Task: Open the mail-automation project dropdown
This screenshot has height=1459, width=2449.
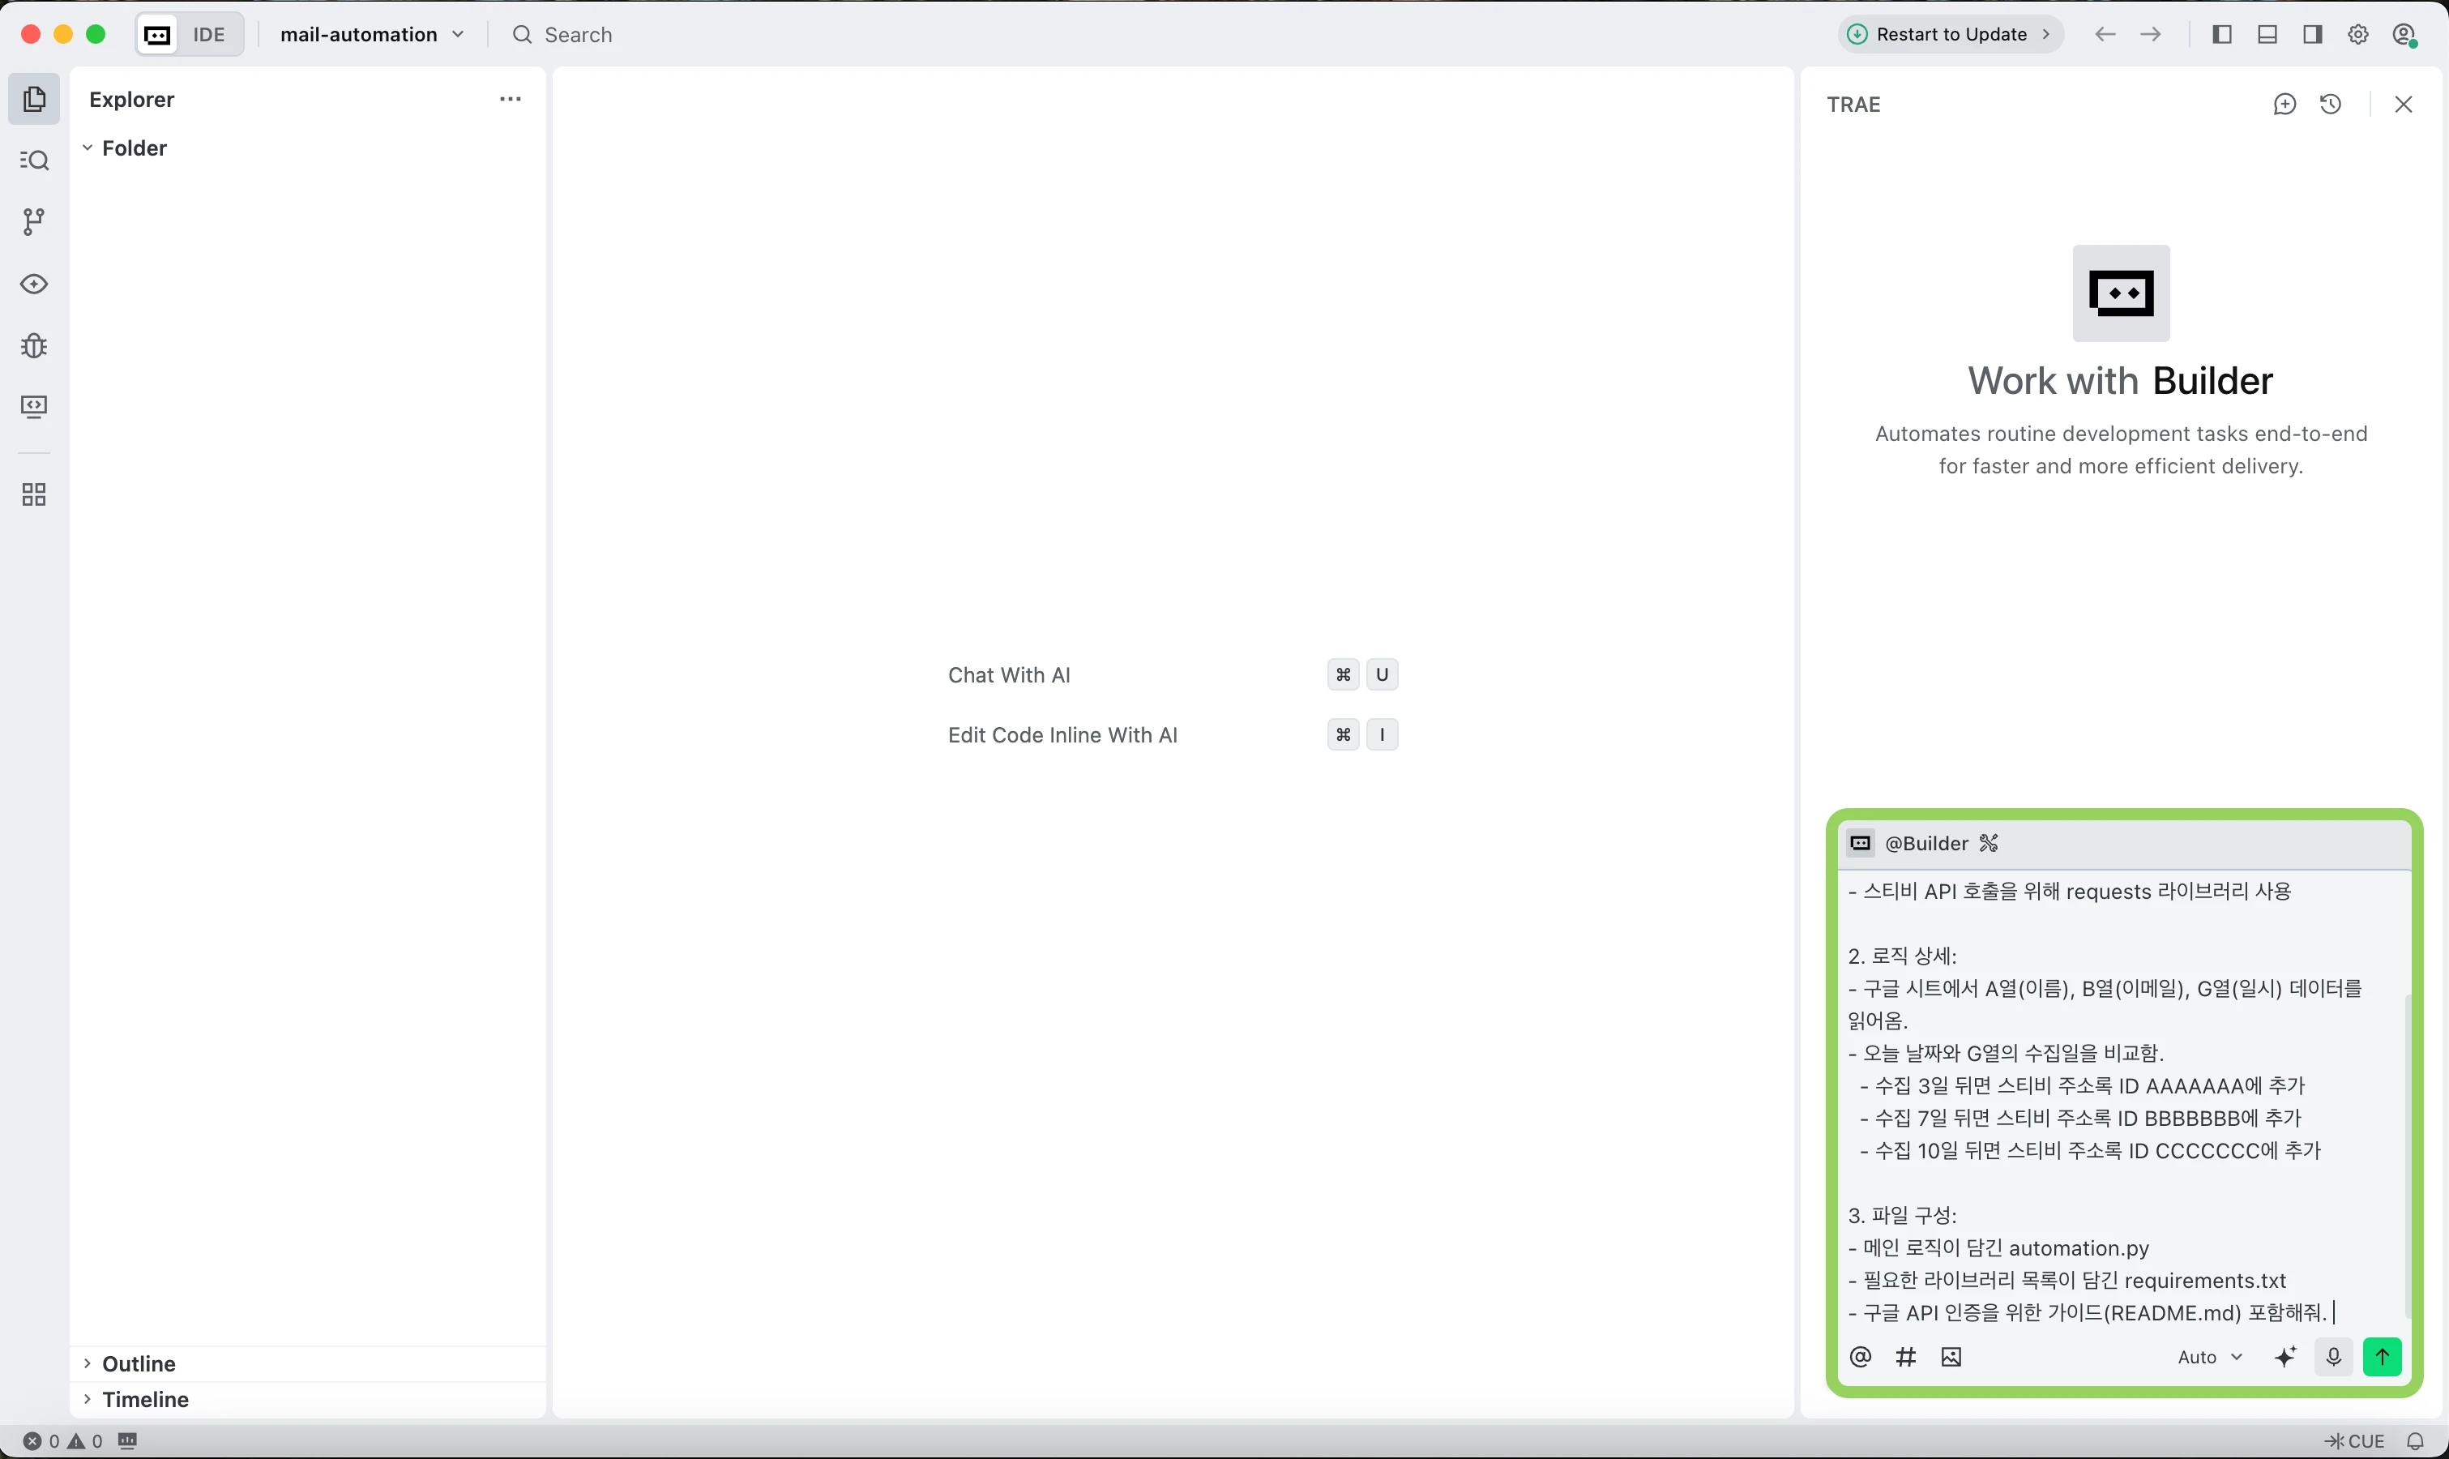Action: 371,34
